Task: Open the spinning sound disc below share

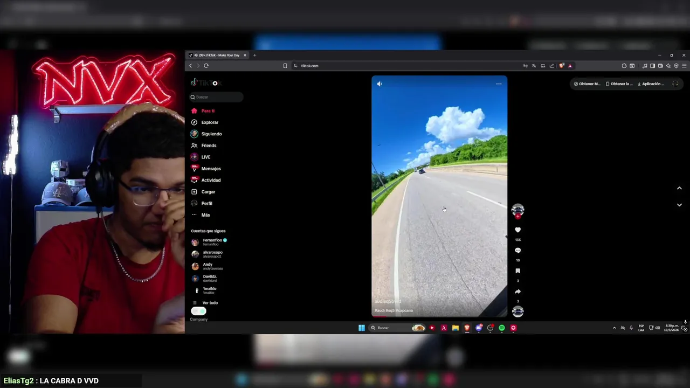Action: (517, 311)
